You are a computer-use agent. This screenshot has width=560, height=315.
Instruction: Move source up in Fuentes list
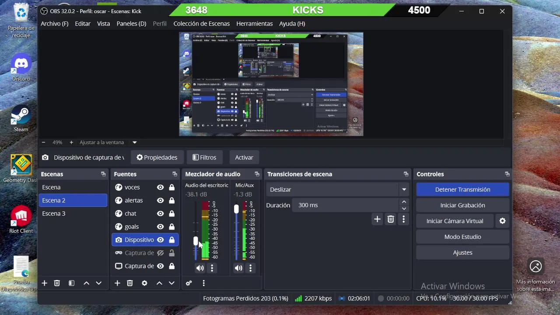[159, 283]
